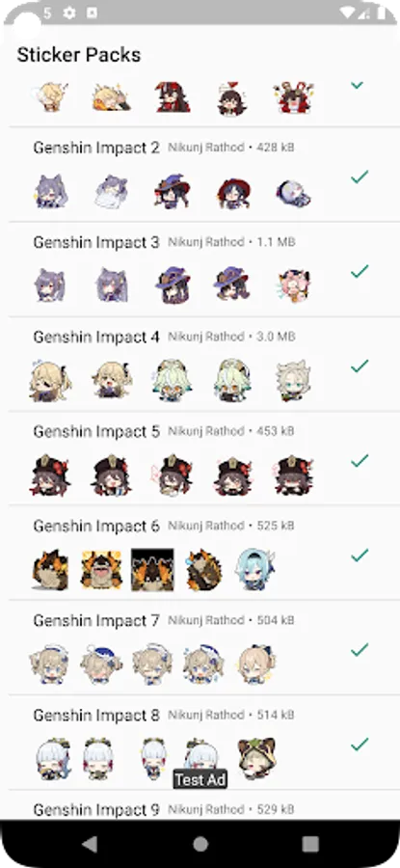Tap the recent apps square button
Screen dimensions: 400x868
[x=310, y=844]
